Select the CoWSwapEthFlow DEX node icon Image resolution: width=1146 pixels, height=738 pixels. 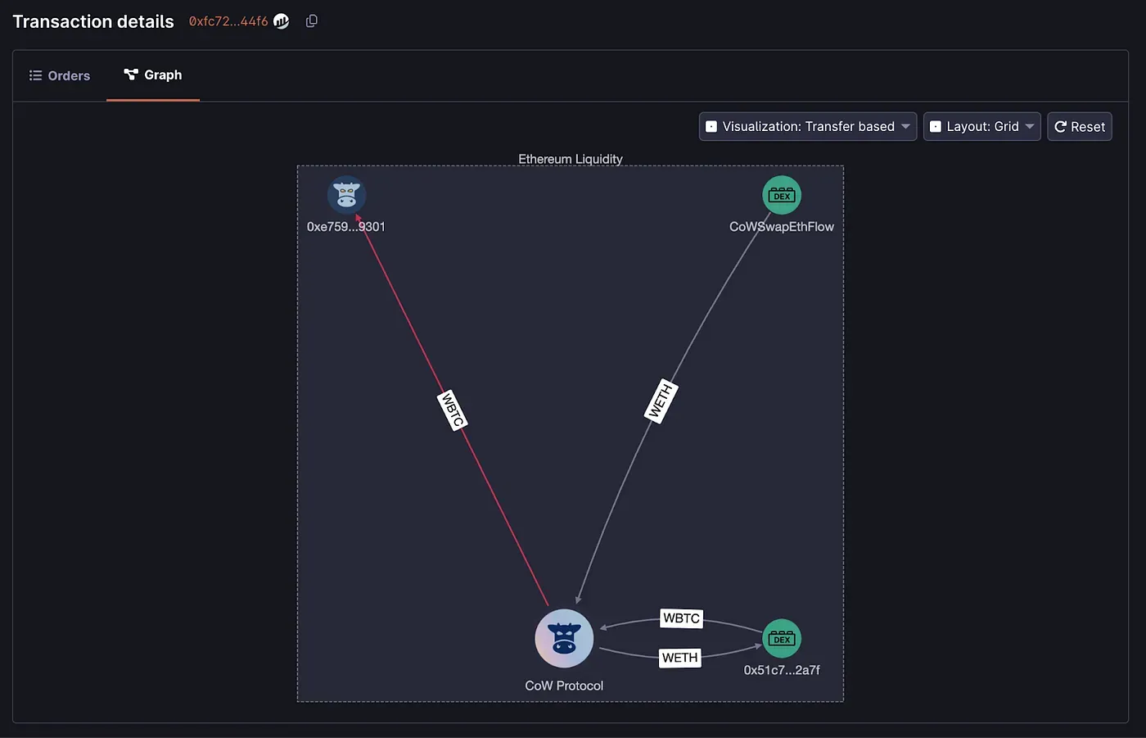pyautogui.click(x=782, y=195)
